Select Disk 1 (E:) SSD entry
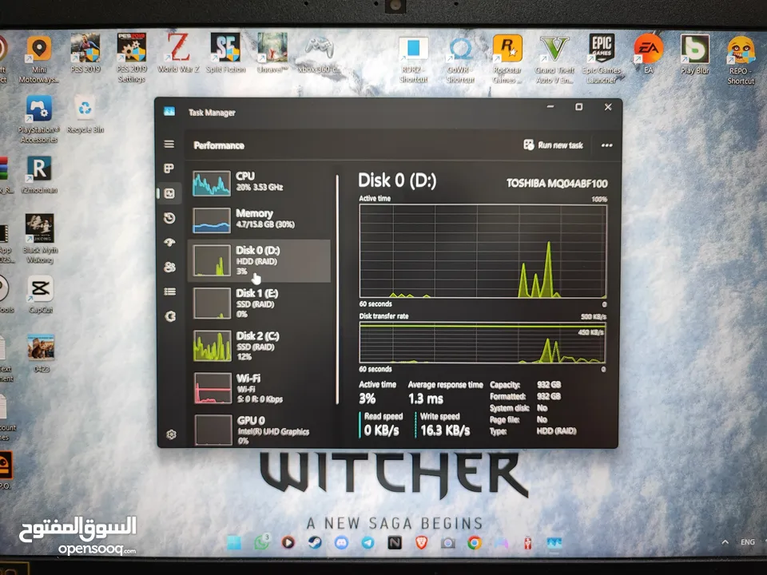Image resolution: width=767 pixels, height=575 pixels. [259, 303]
